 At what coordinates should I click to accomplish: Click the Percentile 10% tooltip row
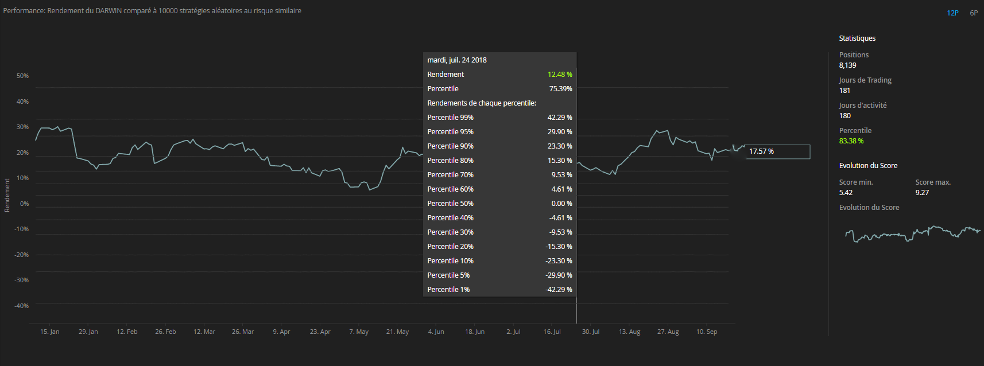[x=499, y=261]
